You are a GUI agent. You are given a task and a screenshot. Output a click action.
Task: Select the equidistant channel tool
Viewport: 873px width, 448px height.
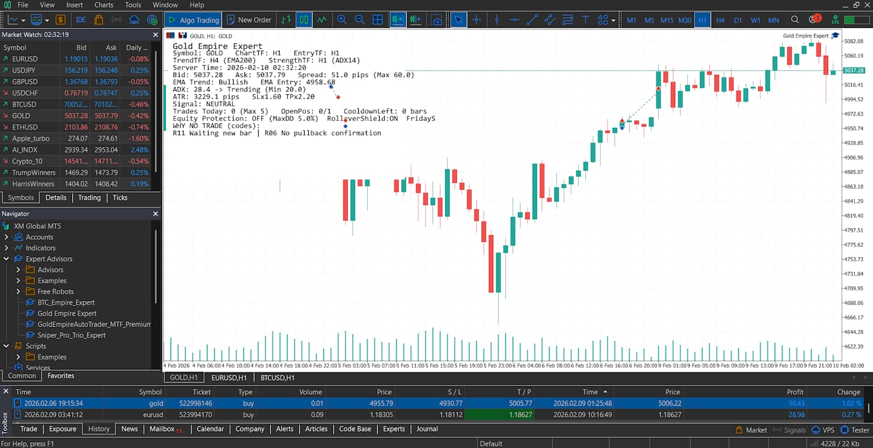tap(550, 19)
